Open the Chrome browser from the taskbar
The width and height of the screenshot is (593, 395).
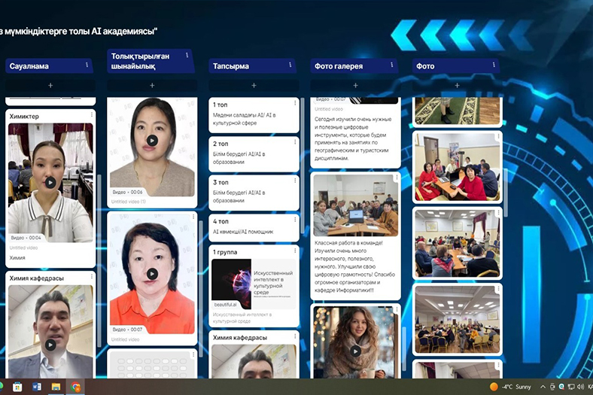tap(76, 387)
